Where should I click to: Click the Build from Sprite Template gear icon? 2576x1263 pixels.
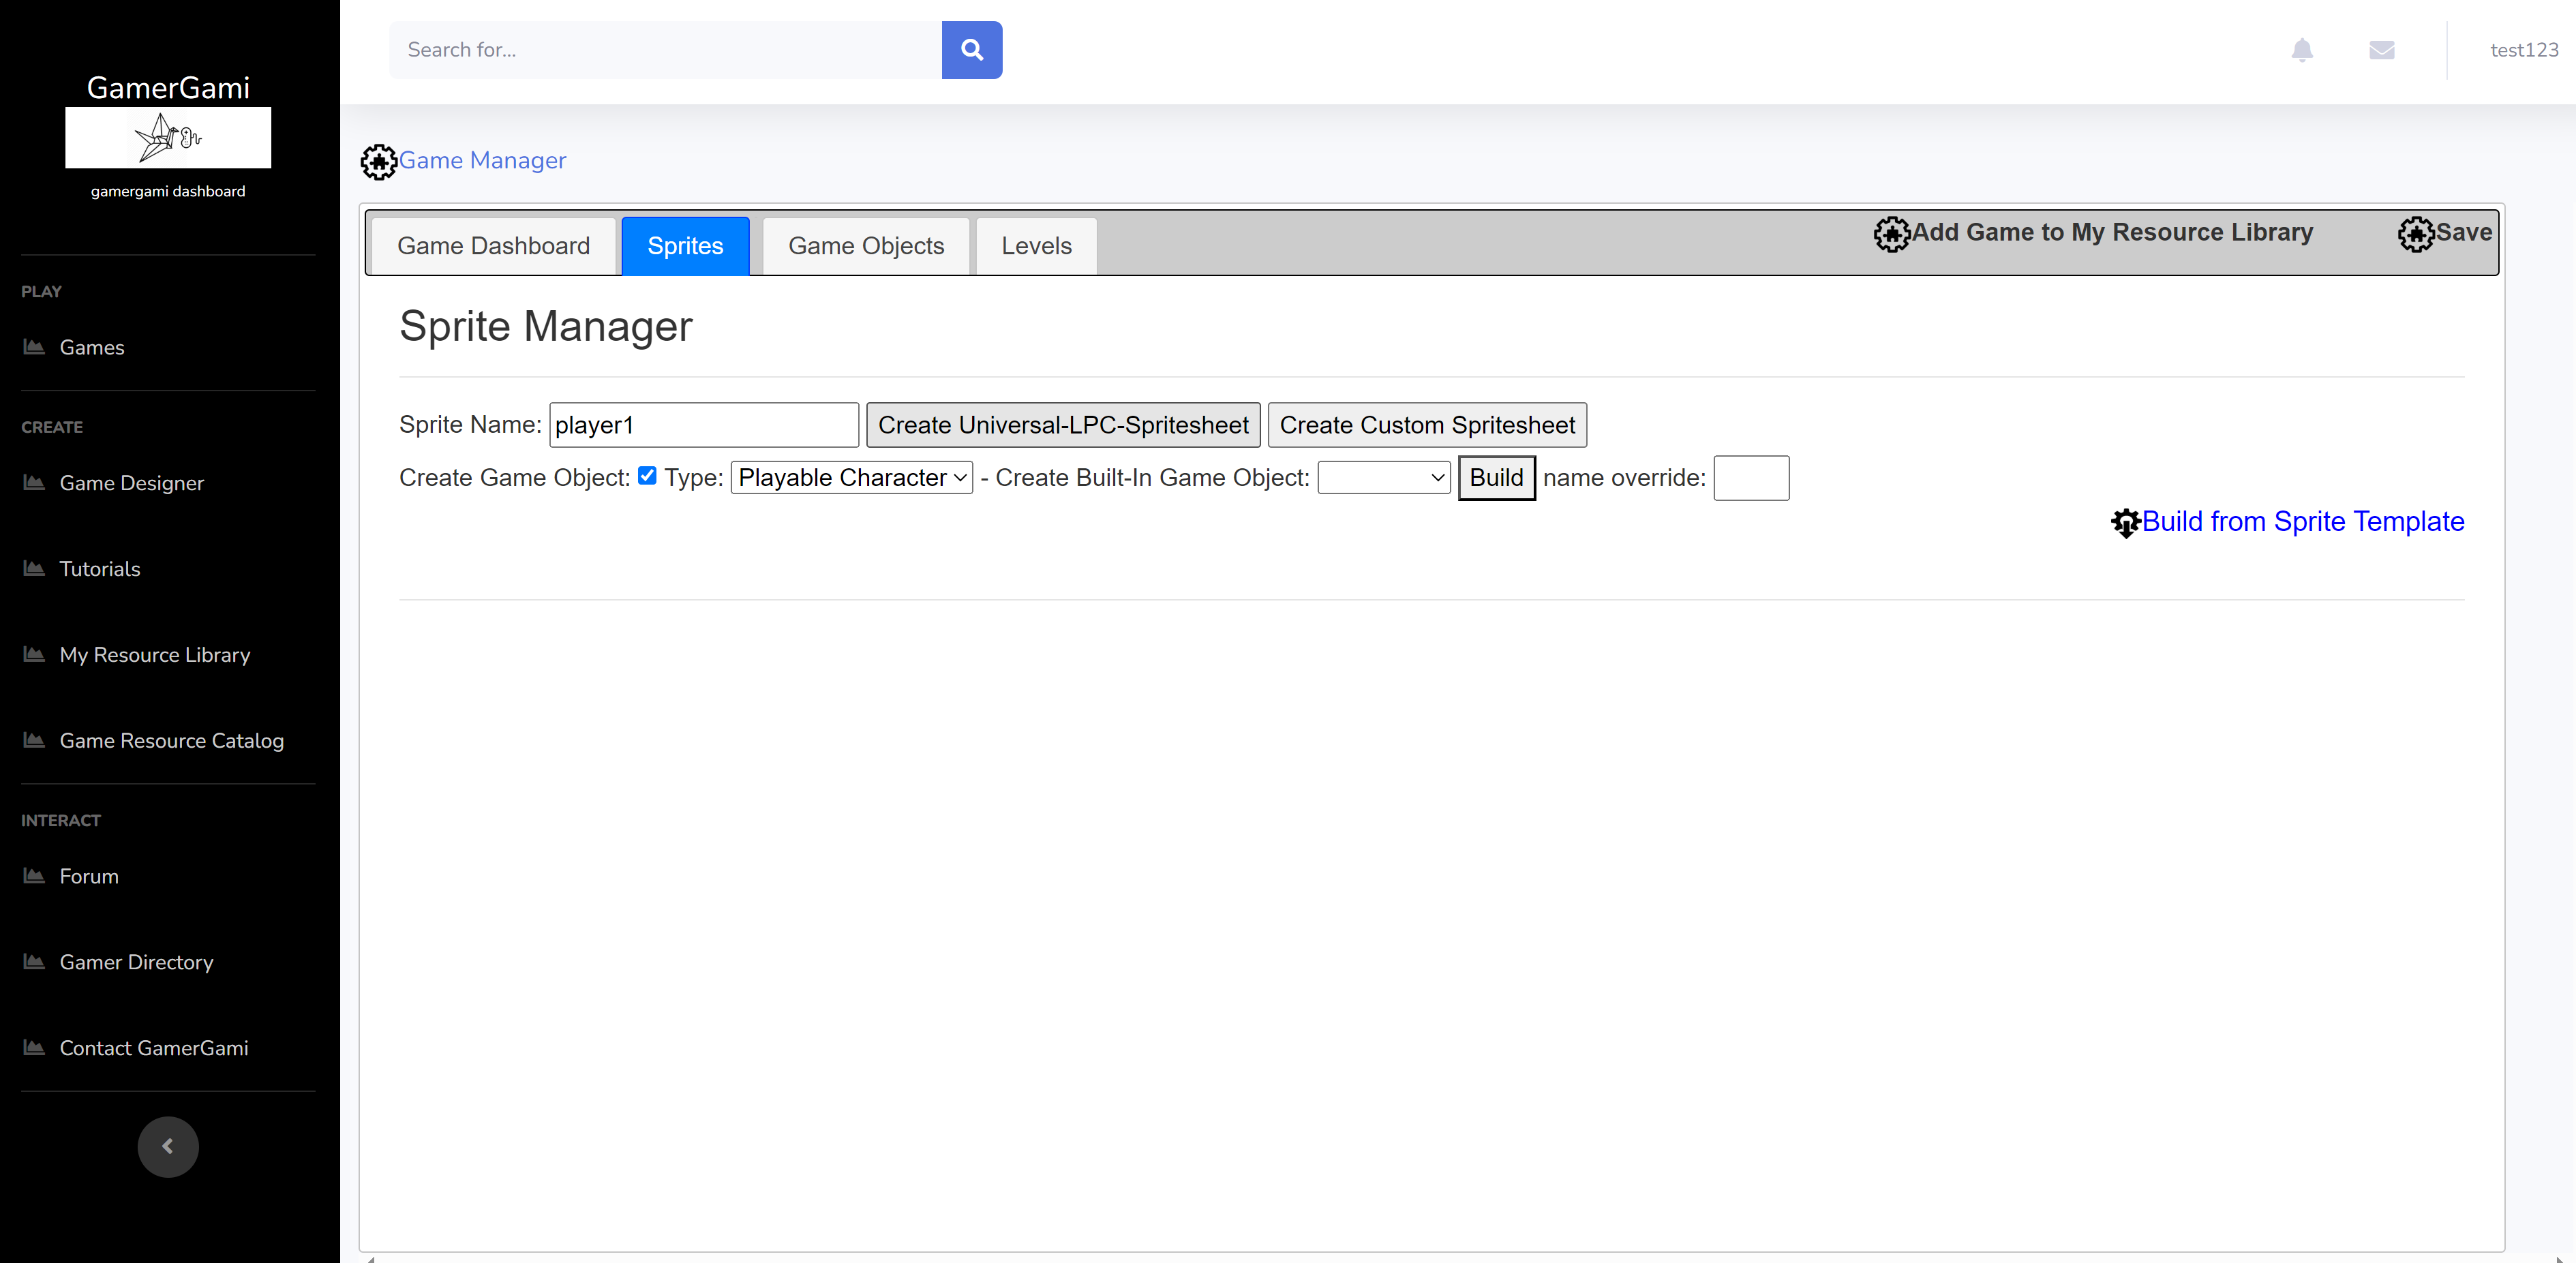[x=2125, y=522]
